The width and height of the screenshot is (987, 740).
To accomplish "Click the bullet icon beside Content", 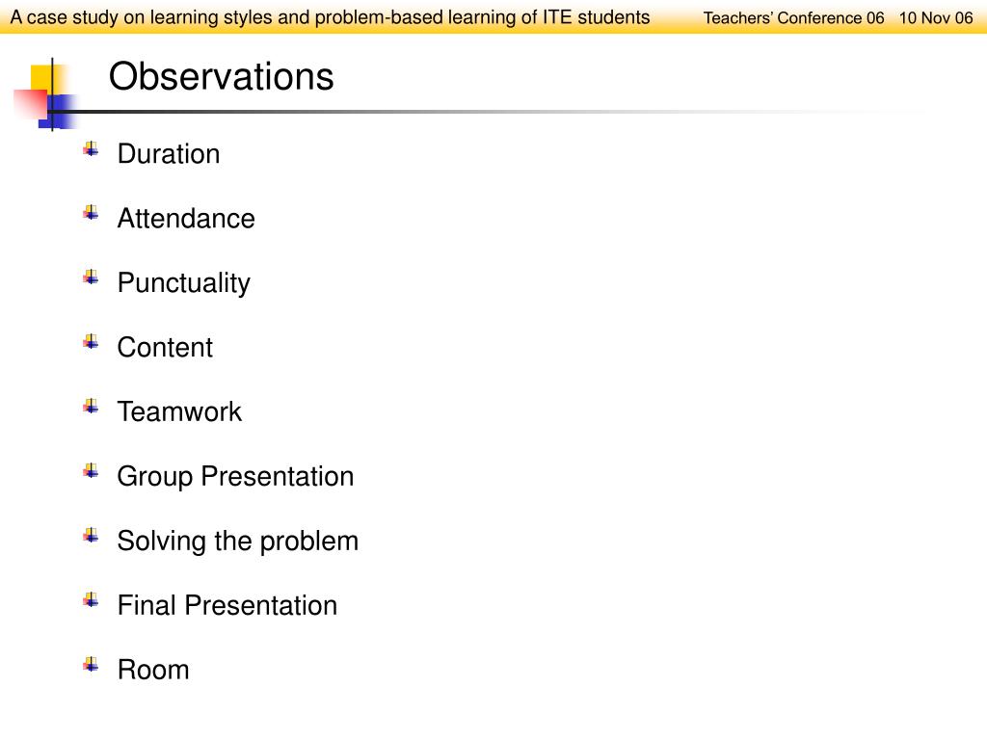I will tap(91, 342).
